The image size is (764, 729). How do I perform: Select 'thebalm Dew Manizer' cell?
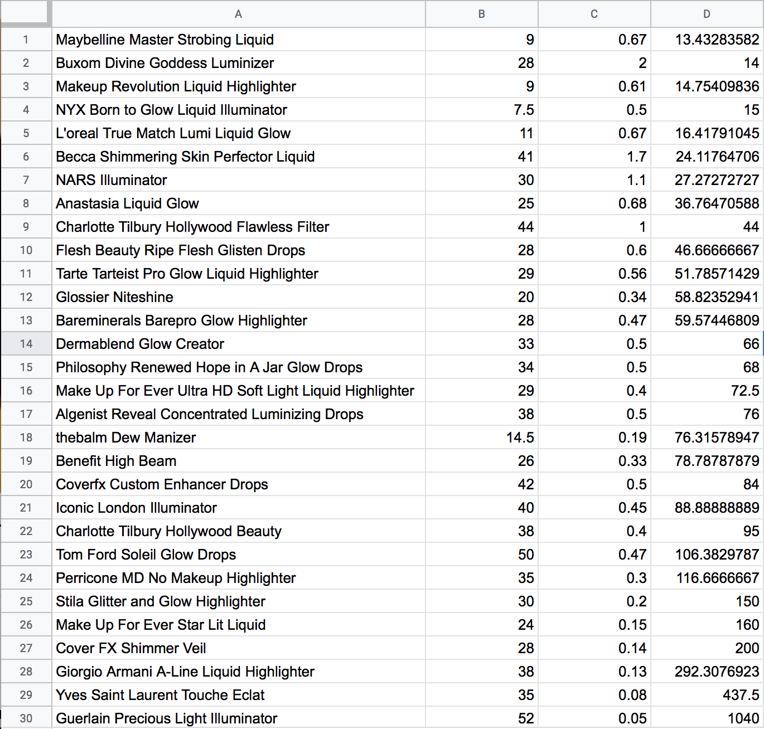click(x=239, y=438)
